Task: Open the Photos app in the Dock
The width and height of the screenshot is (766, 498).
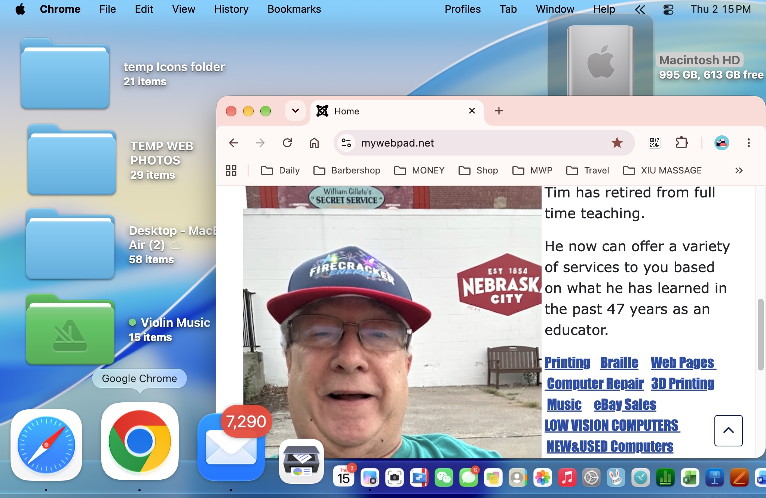Action: click(542, 477)
